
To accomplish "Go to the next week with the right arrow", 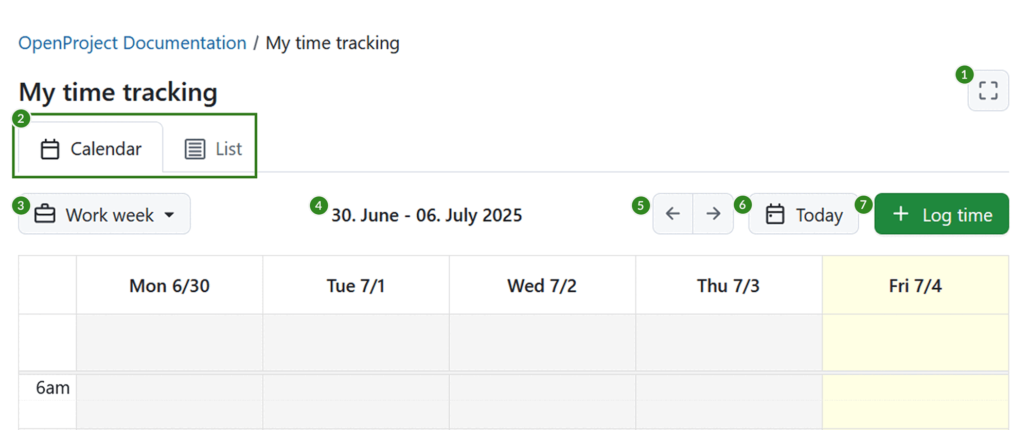I will pos(714,214).
